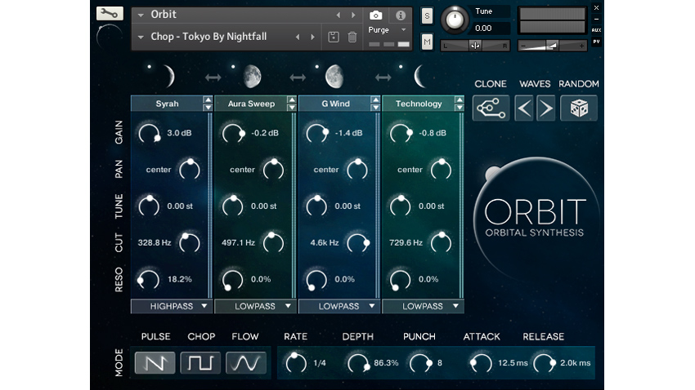
Task: Open the Chop - Tokyo By Nightfall preset dropdown
Action: 141,38
